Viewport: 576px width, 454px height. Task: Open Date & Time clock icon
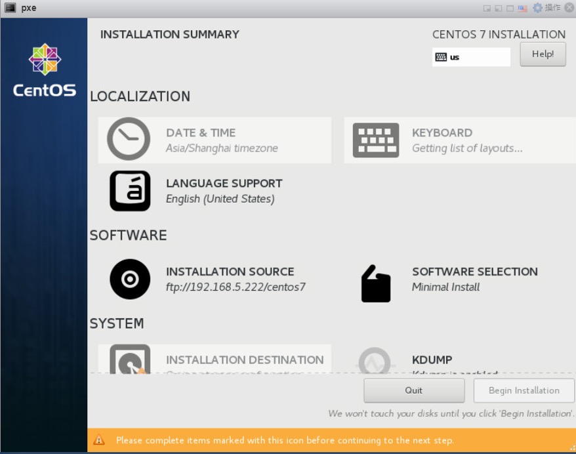click(x=129, y=139)
